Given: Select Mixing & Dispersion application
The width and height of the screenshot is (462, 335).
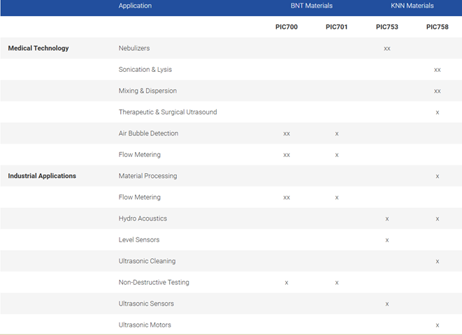Looking at the screenshot, I should [x=147, y=91].
